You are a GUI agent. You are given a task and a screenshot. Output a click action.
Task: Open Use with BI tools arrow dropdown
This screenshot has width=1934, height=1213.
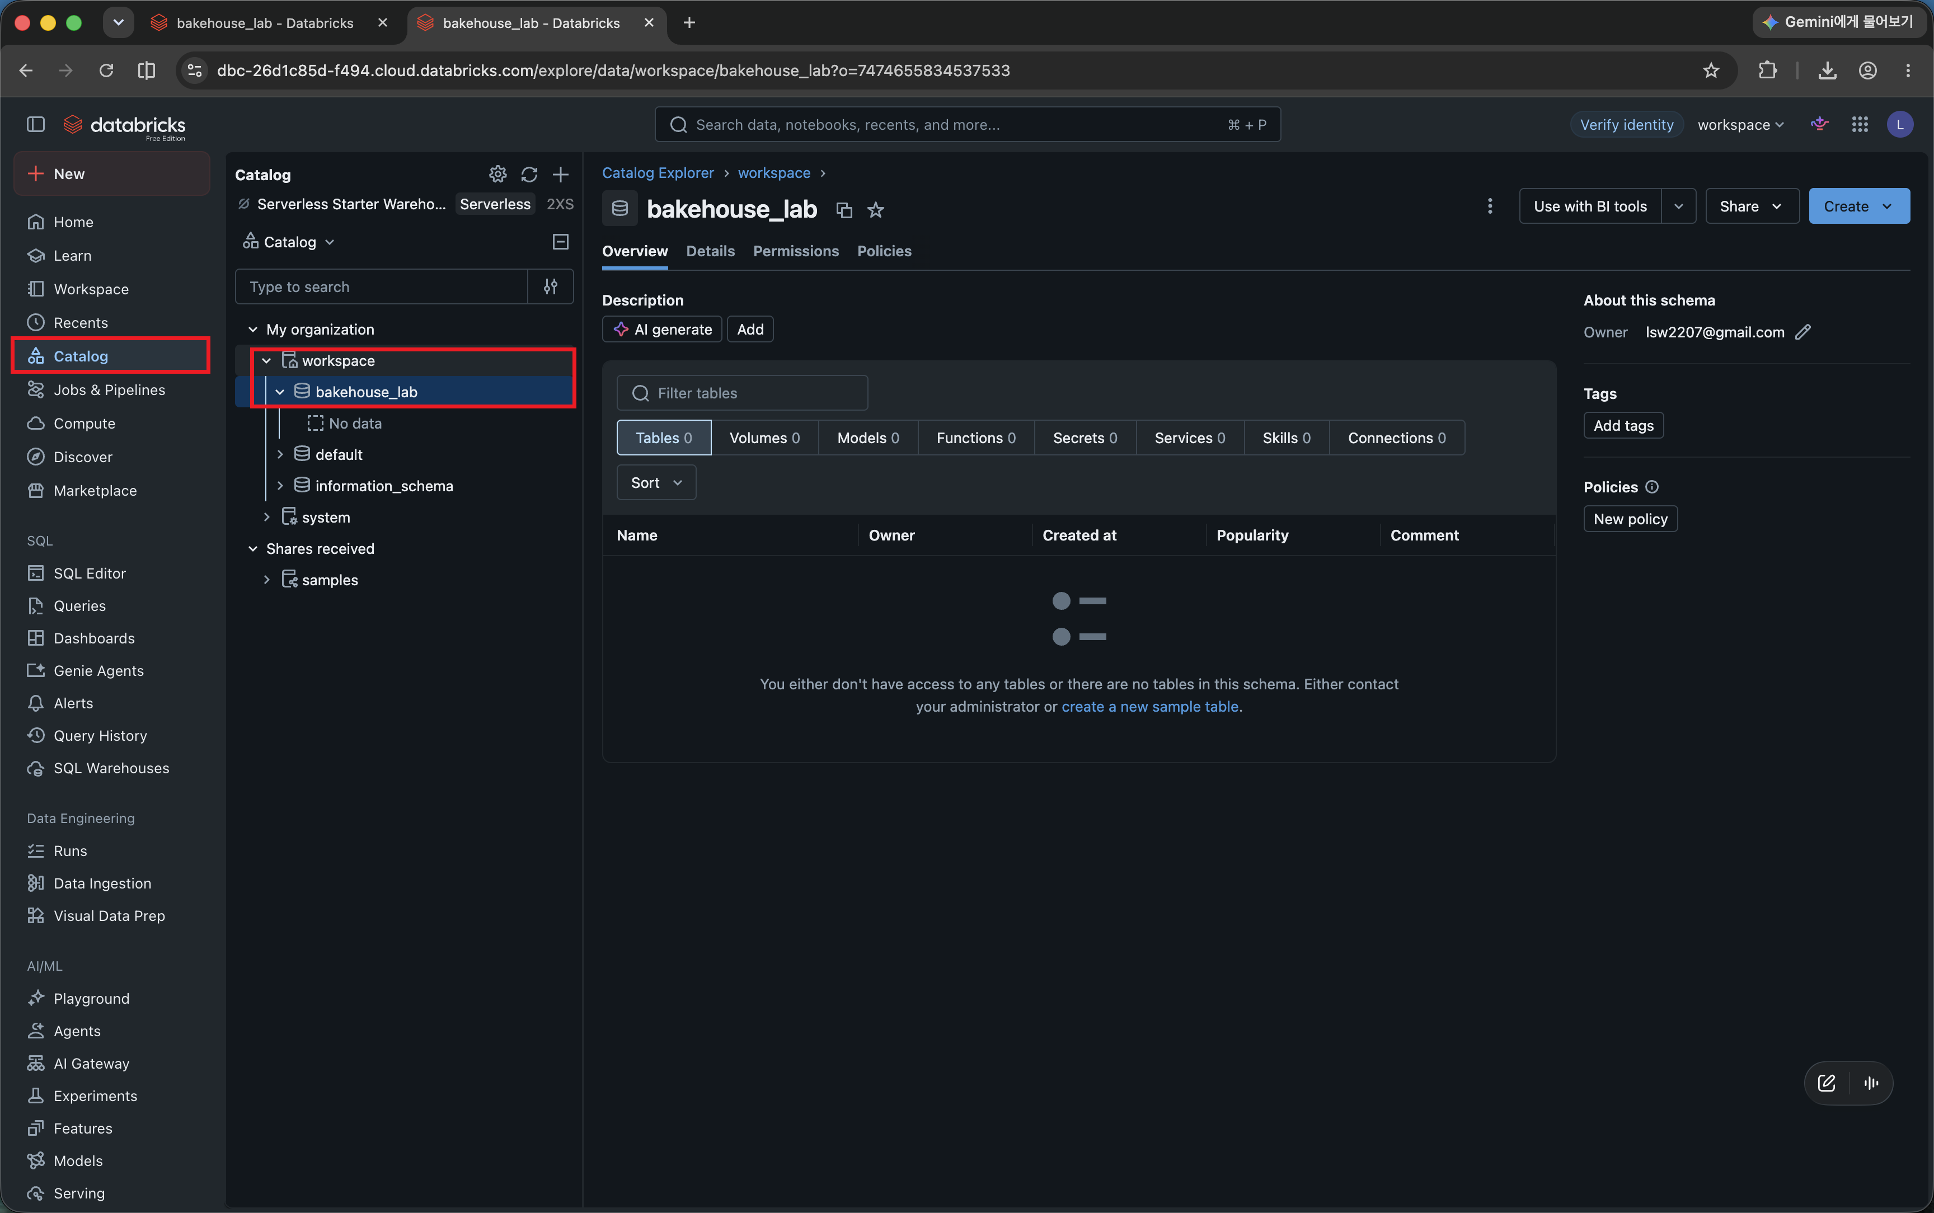1679,206
